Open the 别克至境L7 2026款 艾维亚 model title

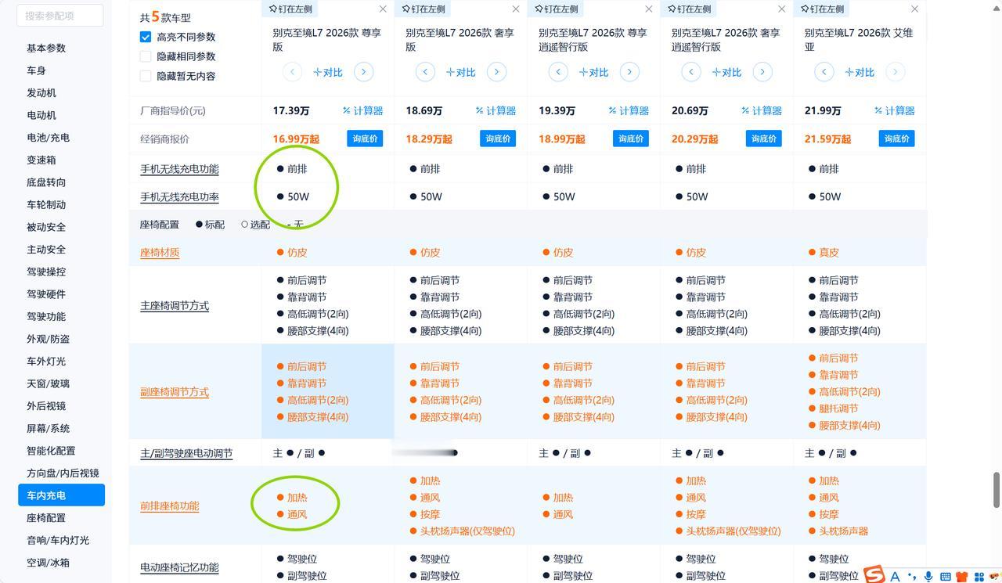click(x=859, y=40)
